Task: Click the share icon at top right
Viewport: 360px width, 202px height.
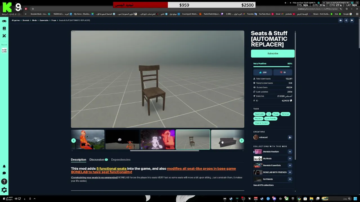Action: [x=346, y=20]
